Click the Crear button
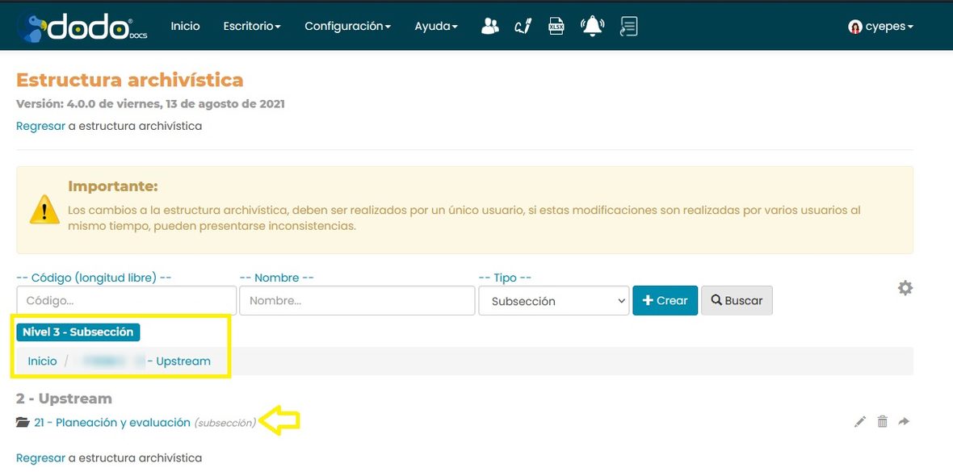Image resolution: width=953 pixels, height=472 pixels. 665,301
